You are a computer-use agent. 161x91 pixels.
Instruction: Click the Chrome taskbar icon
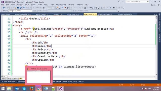point(39,89)
